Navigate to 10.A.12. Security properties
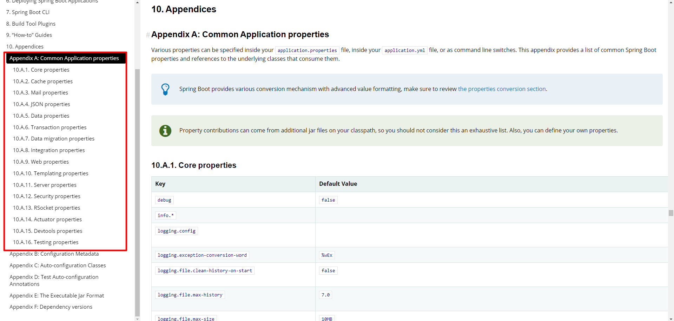This screenshot has height=321, width=674. (47, 196)
